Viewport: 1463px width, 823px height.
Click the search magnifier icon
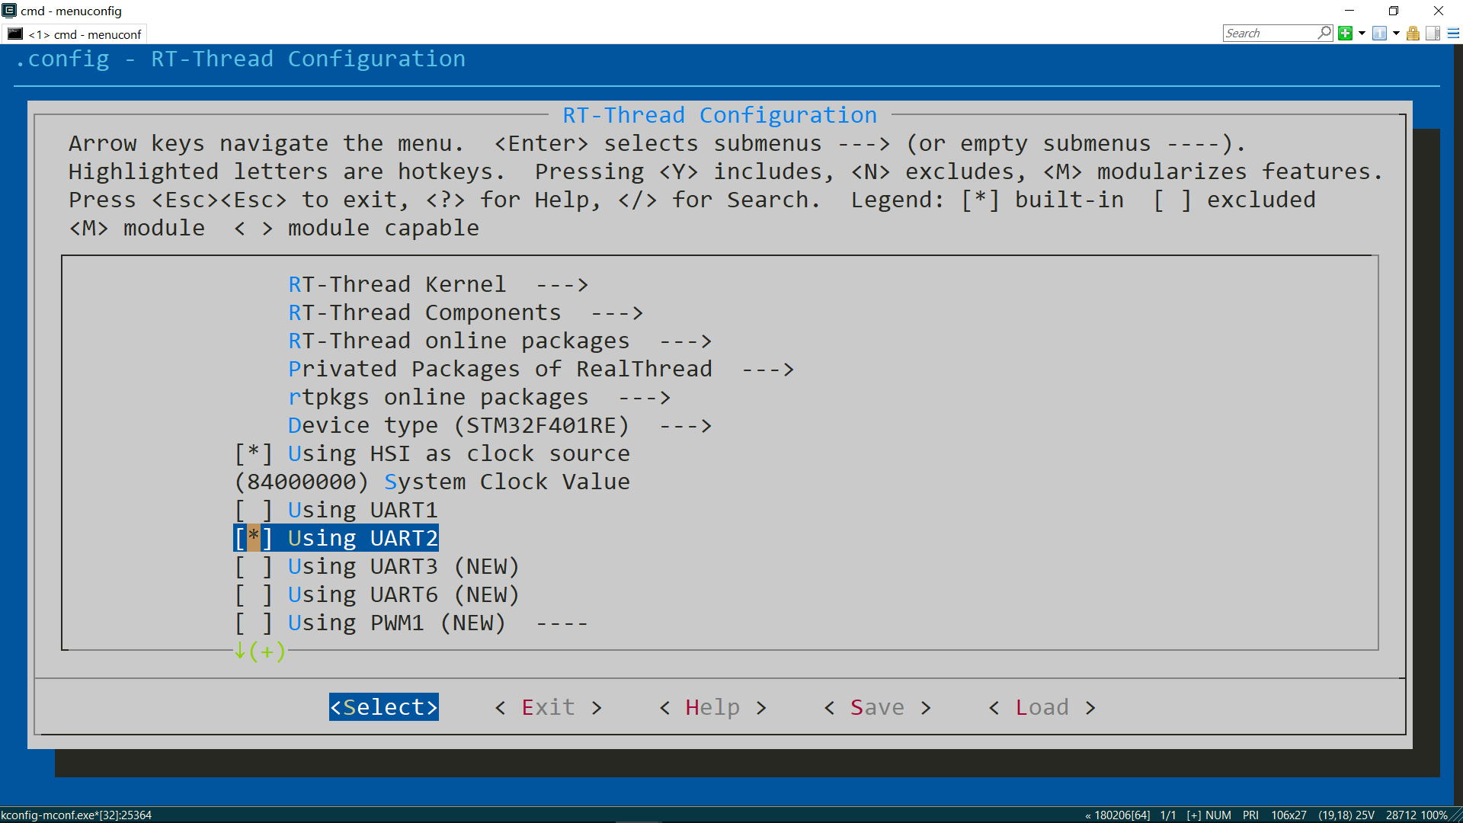coord(1324,33)
